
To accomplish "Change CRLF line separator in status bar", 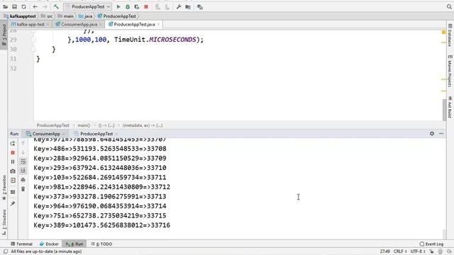I will click(x=400, y=251).
